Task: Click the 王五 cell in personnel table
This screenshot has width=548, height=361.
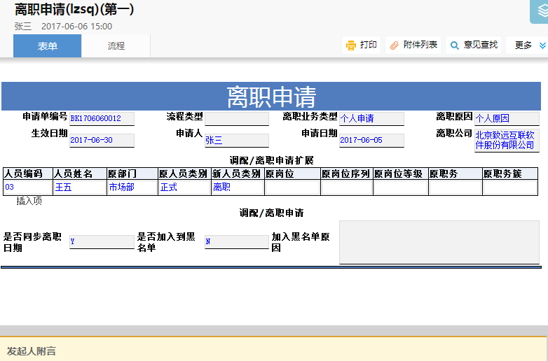Action: [x=80, y=187]
